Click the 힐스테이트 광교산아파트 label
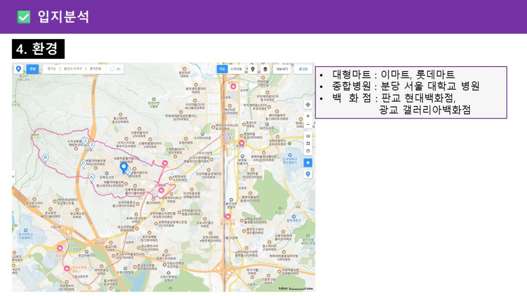 [121, 120]
